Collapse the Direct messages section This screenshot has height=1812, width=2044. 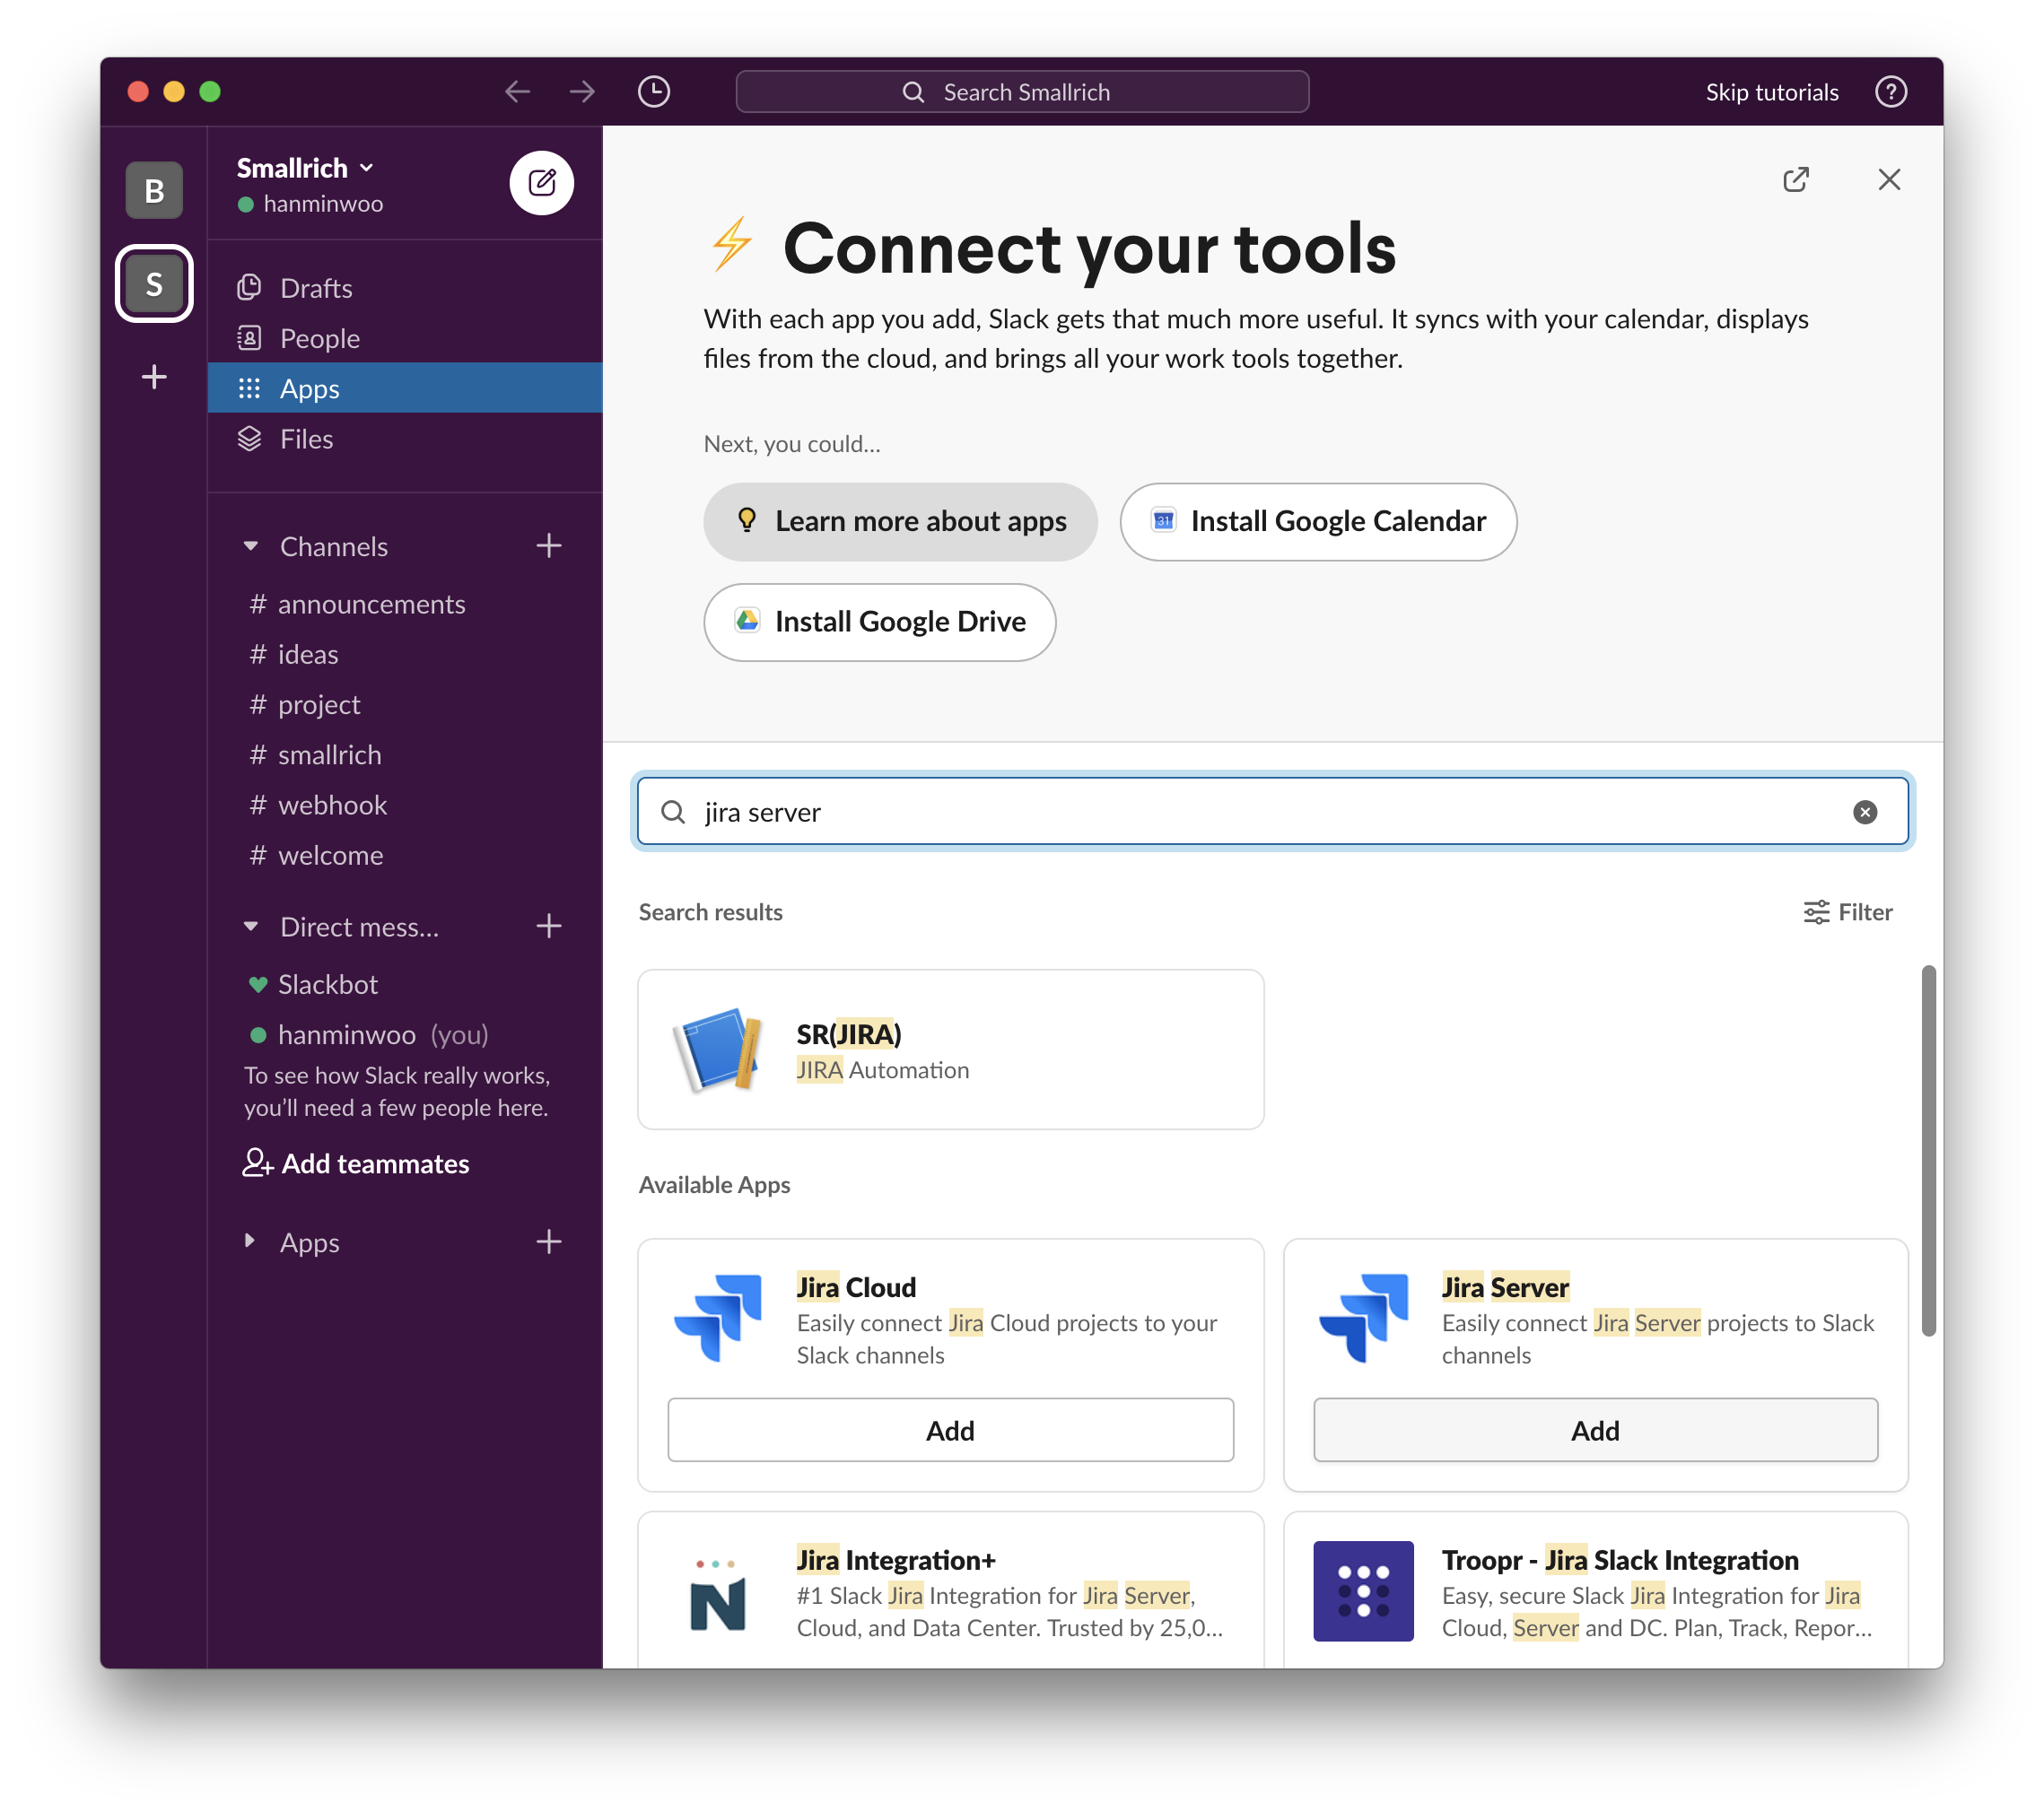point(251,927)
